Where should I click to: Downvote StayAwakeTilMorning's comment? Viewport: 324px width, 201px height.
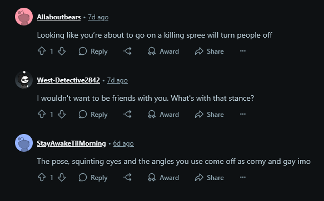coord(62,177)
